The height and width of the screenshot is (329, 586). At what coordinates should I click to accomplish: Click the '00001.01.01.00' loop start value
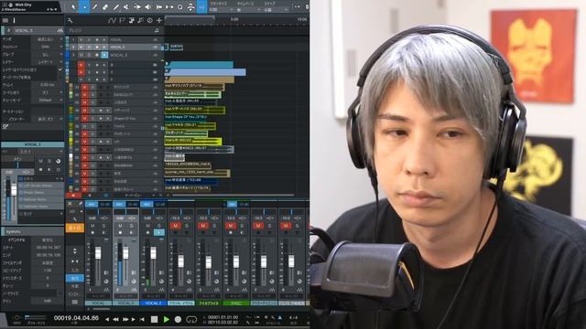click(x=223, y=317)
